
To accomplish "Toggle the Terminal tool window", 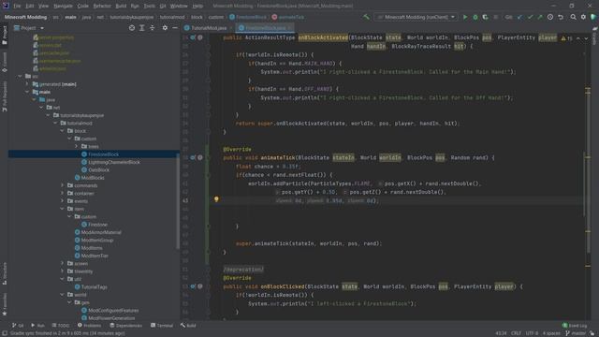I will coord(162,326).
